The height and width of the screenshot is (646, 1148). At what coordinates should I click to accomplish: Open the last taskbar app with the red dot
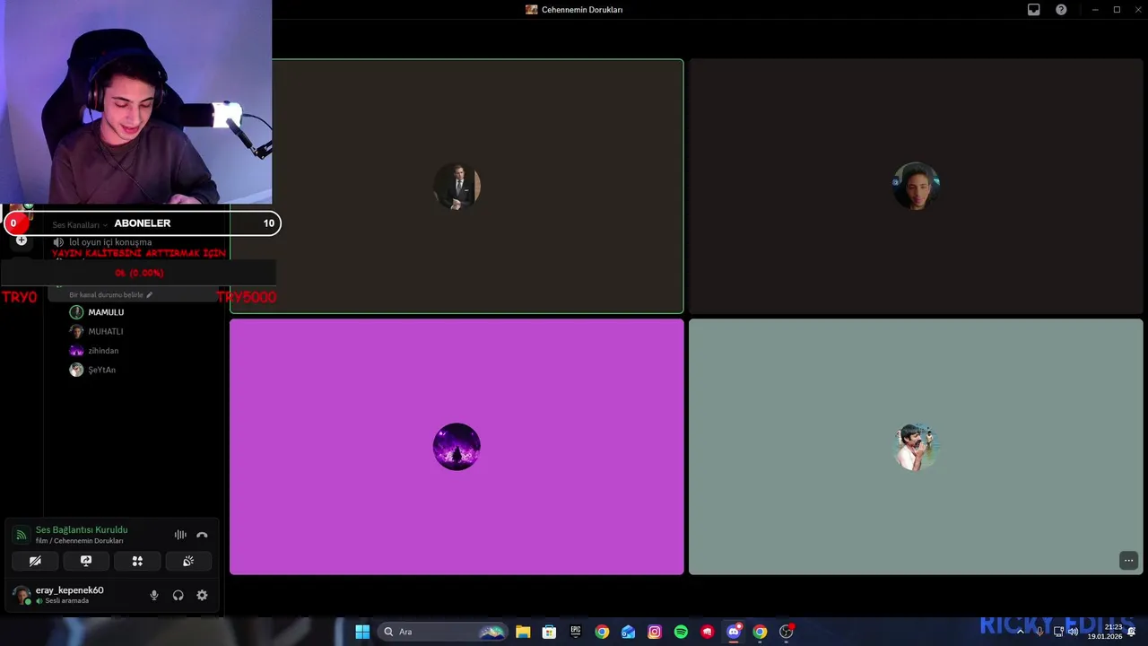pos(787,632)
